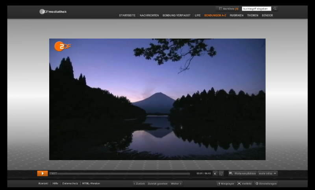Select Sendungen A-Z in navigation
The image size is (315, 190).
[x=215, y=15]
